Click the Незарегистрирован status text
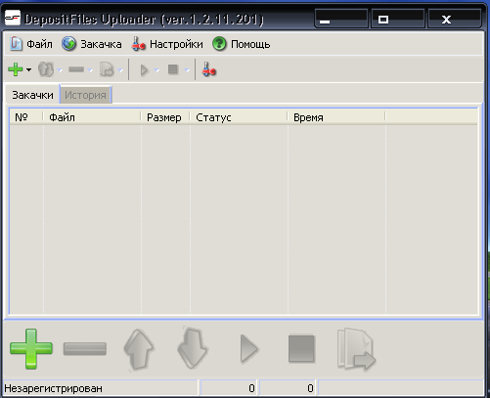This screenshot has height=398, width=490. pos(53,388)
